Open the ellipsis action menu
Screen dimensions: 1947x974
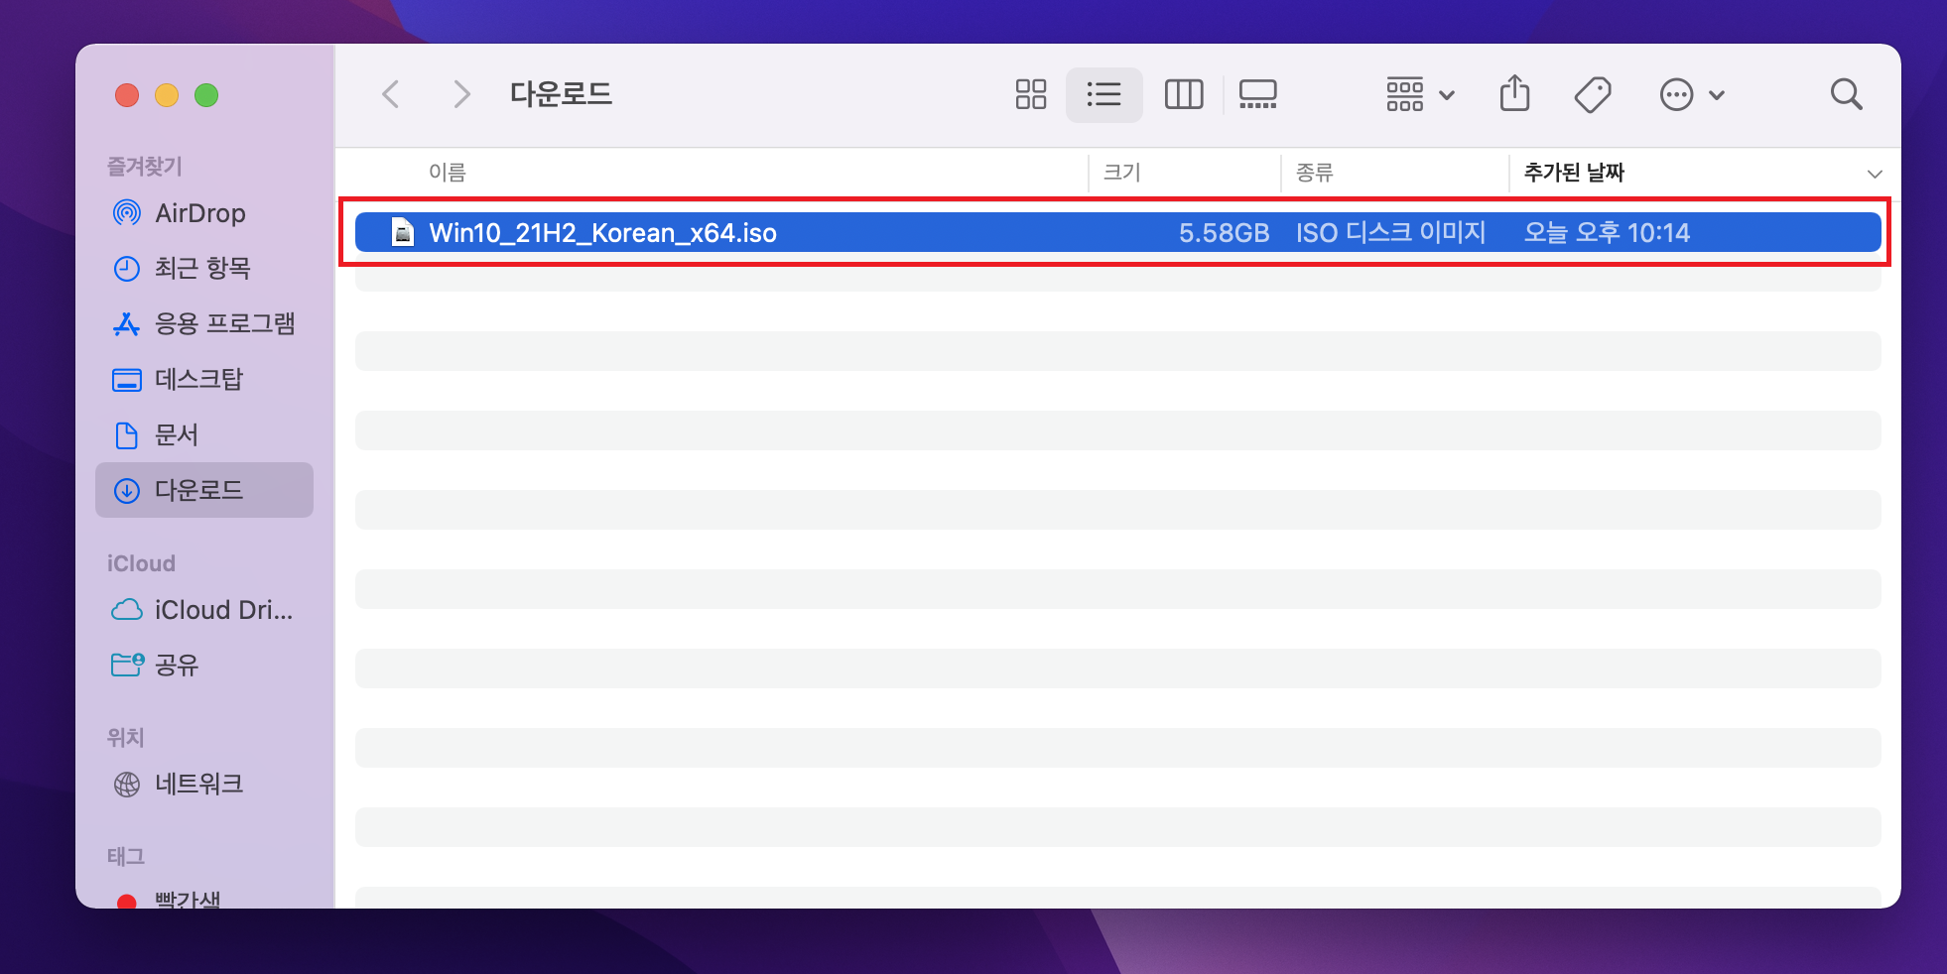1692,94
